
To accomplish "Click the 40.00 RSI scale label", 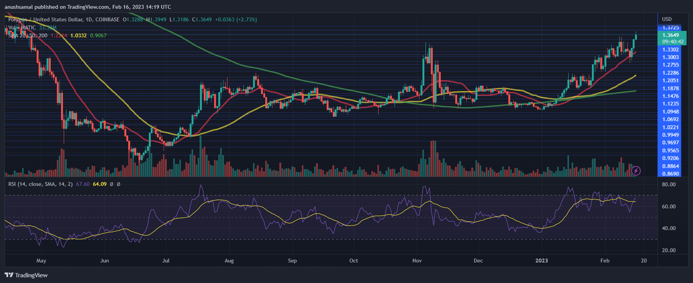I will (669, 228).
